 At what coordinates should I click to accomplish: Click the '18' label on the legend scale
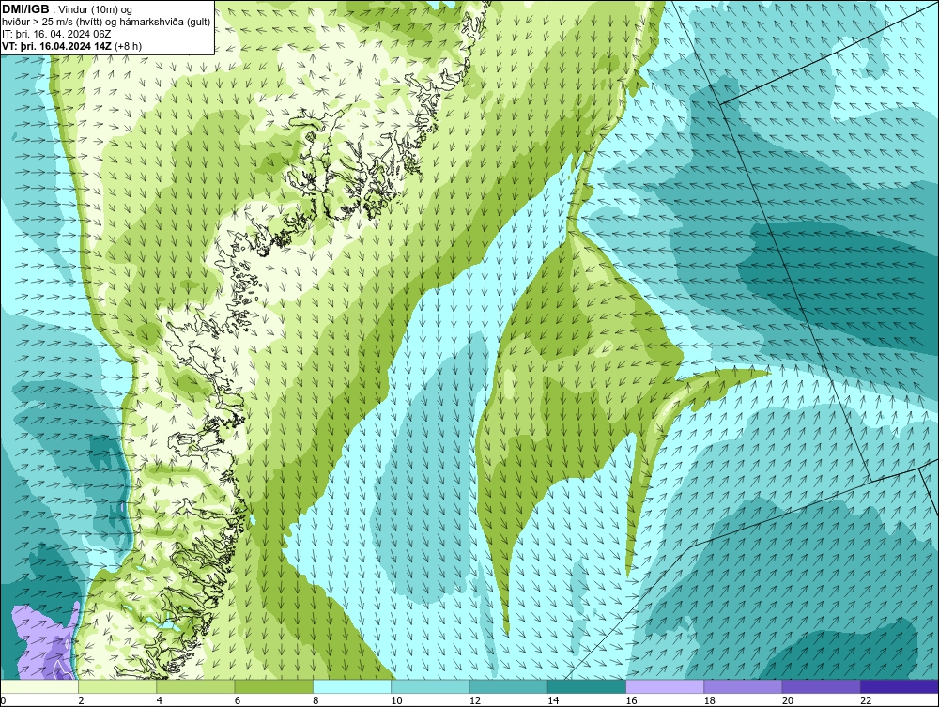(x=710, y=701)
